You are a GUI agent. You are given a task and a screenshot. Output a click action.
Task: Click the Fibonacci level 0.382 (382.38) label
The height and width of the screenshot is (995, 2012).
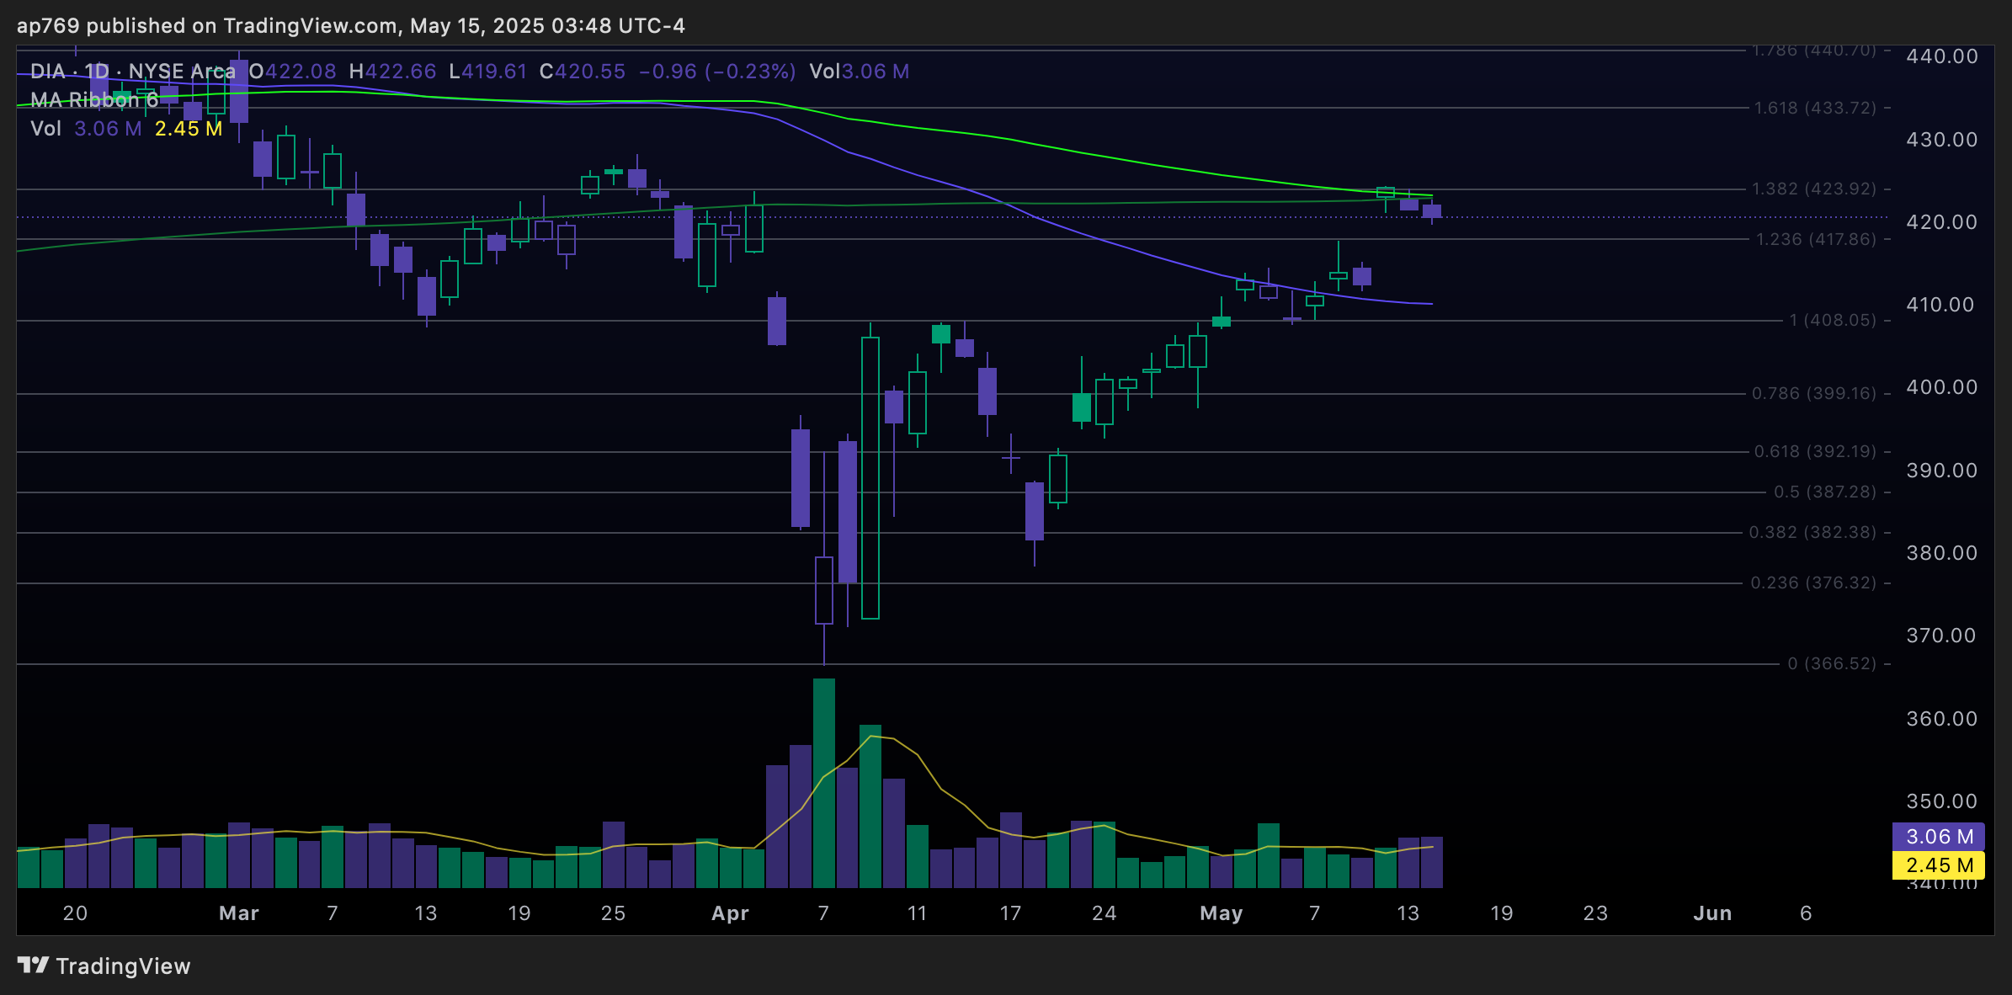[1813, 532]
